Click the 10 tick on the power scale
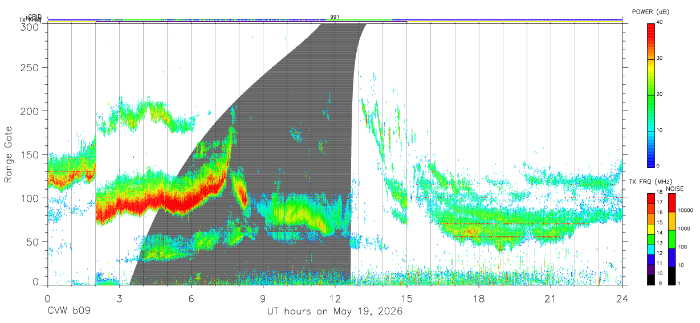This screenshot has width=700, height=323. [x=660, y=130]
